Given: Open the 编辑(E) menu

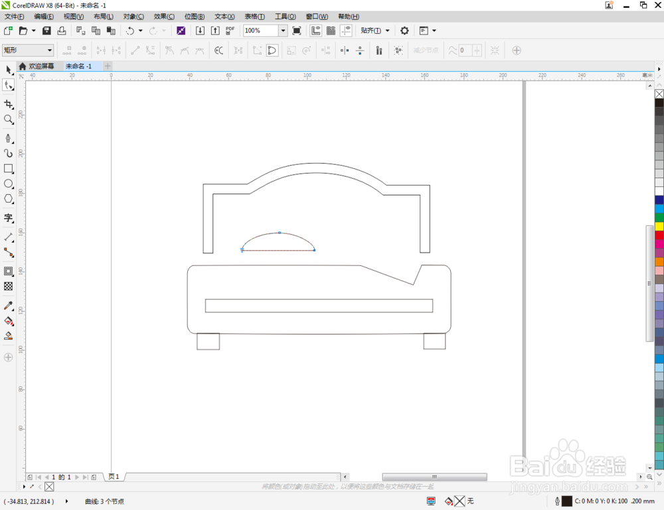Looking at the screenshot, I should tap(44, 17).
